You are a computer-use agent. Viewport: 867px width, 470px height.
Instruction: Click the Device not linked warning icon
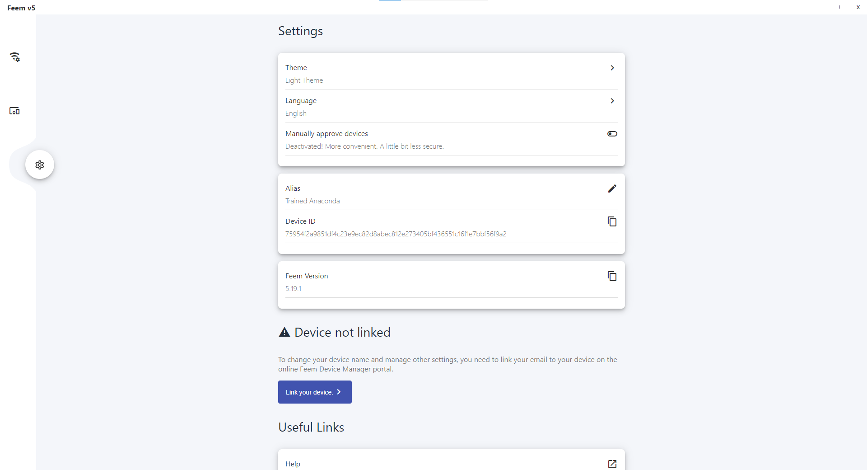pos(284,333)
